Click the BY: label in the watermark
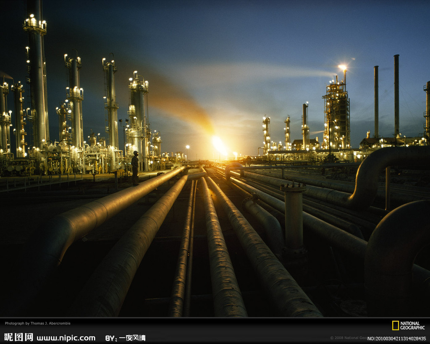The width and height of the screenshot is (430, 344). [110, 338]
